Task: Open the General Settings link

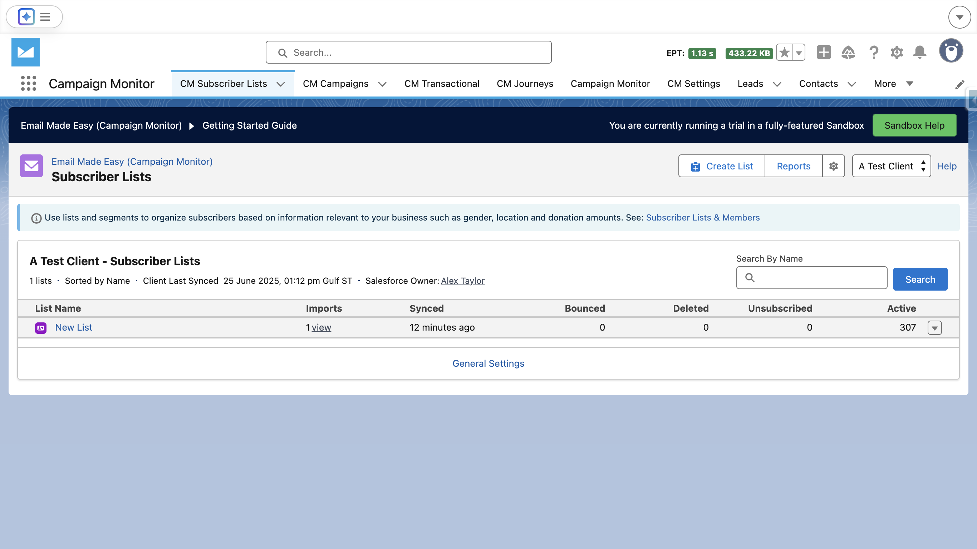Action: click(x=488, y=363)
